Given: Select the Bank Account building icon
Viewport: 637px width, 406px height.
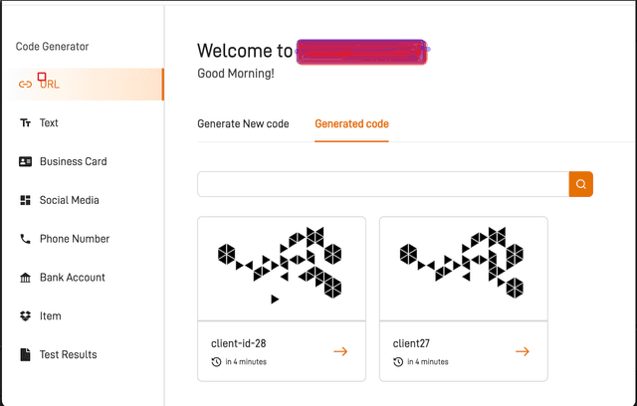Looking at the screenshot, I should pos(25,278).
